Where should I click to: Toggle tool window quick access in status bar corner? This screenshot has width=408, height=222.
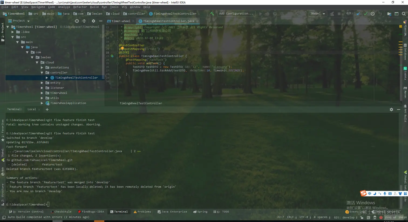click(x=4, y=217)
